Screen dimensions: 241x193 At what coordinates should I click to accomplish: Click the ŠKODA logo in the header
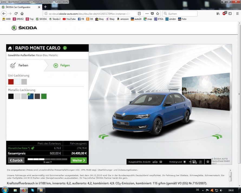pos(24,28)
